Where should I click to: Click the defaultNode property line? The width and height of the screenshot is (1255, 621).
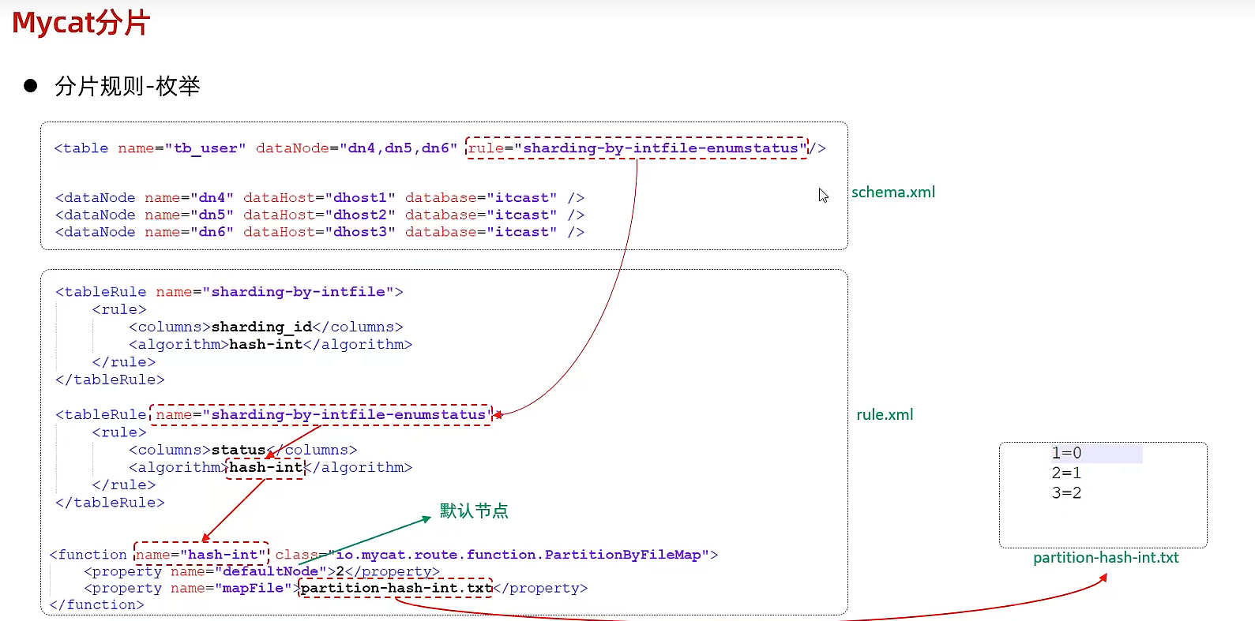(261, 571)
